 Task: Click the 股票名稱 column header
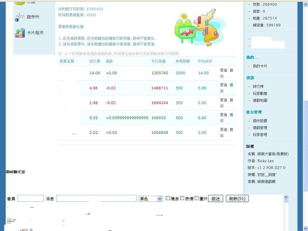[x=67, y=61]
